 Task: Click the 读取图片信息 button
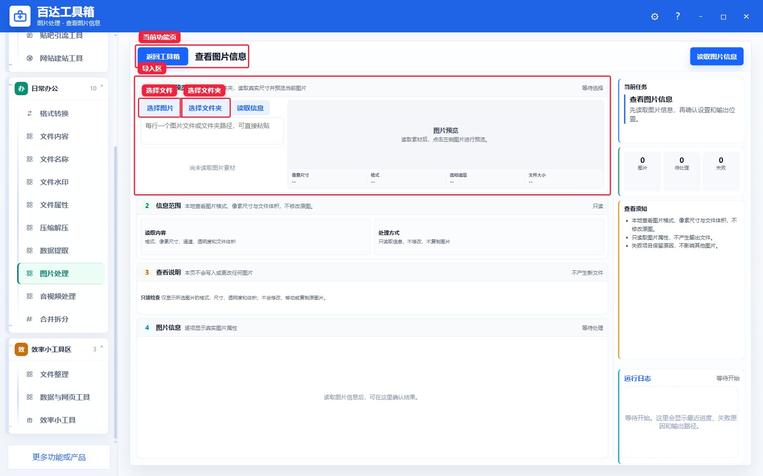pos(717,57)
